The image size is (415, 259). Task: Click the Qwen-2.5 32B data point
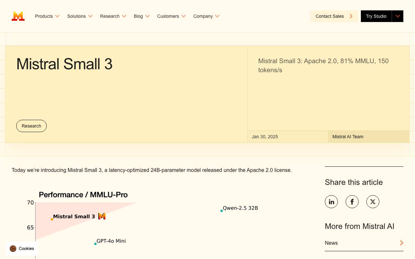pos(222,211)
